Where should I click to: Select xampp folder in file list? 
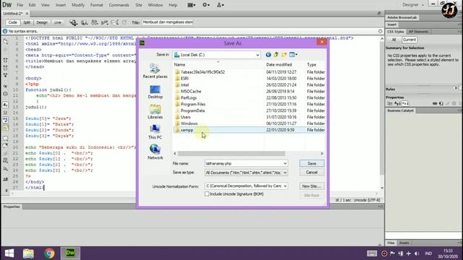click(249, 130)
